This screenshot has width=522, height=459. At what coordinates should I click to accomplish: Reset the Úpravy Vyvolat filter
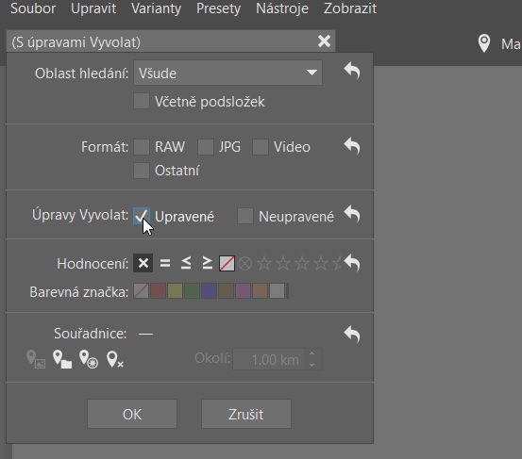352,214
